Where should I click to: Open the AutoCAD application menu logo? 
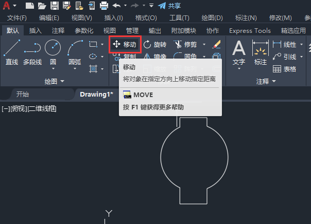pos(7,6)
